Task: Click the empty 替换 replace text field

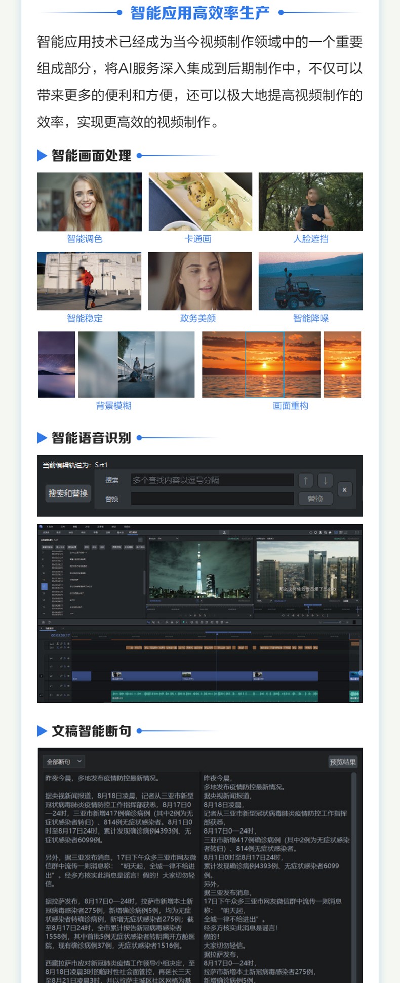Action: 212,499
